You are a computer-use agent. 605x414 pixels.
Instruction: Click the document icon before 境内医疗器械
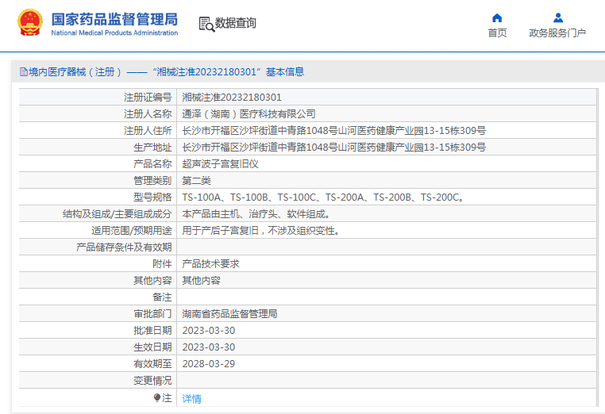pos(24,72)
